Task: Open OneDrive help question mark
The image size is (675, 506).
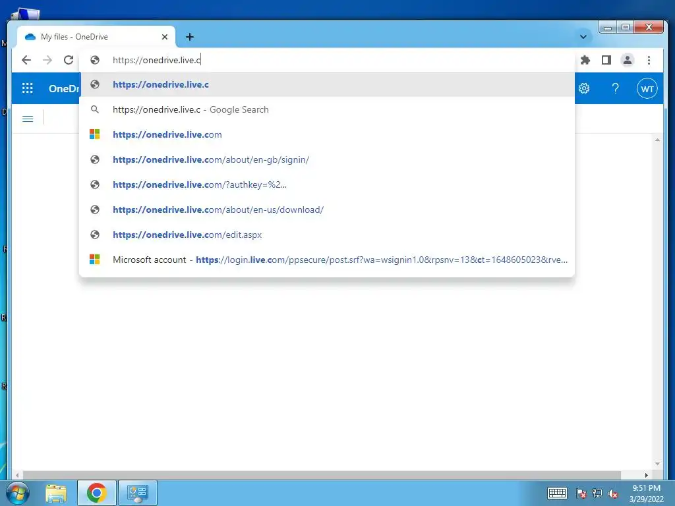Action: click(x=615, y=88)
